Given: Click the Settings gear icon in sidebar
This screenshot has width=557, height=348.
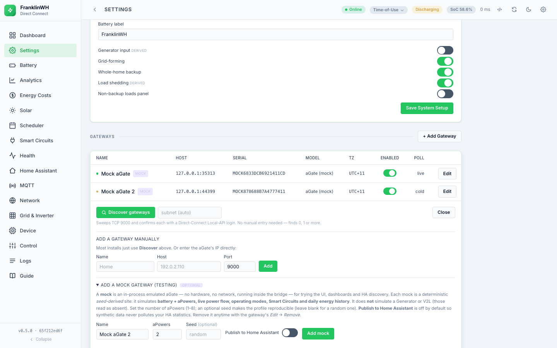Looking at the screenshot, I should coord(12,50).
